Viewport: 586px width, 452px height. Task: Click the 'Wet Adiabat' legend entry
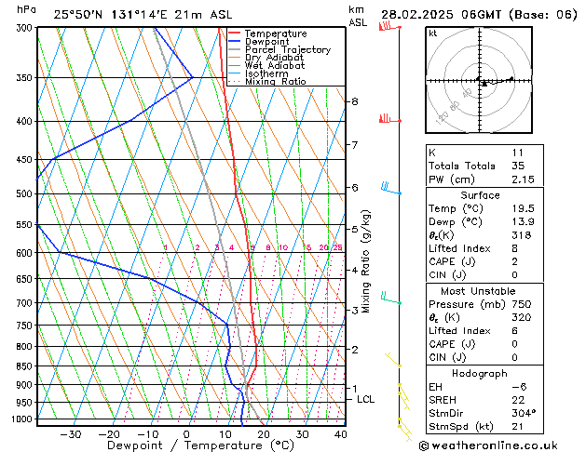pos(275,65)
